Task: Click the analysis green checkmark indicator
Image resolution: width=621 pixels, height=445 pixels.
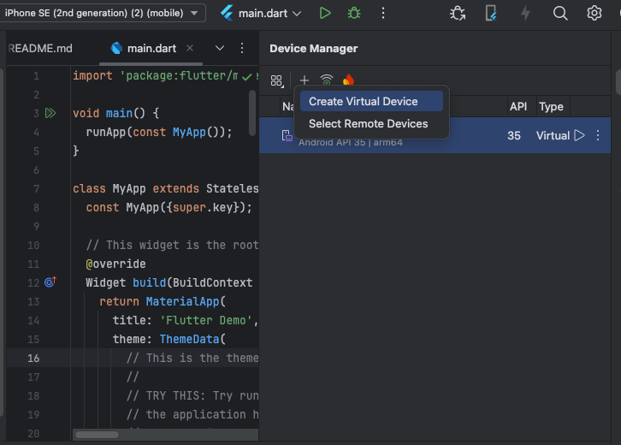Action: click(x=246, y=76)
